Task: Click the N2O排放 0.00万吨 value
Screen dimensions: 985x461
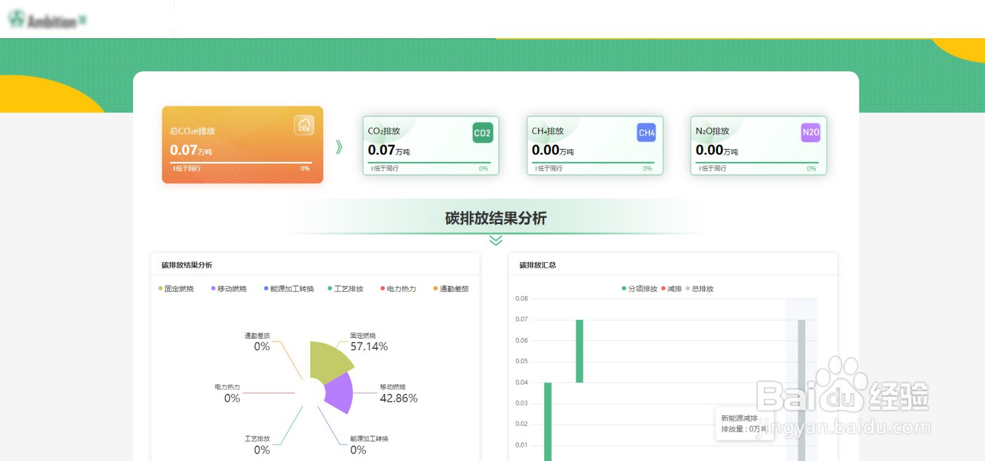Action: tap(717, 150)
